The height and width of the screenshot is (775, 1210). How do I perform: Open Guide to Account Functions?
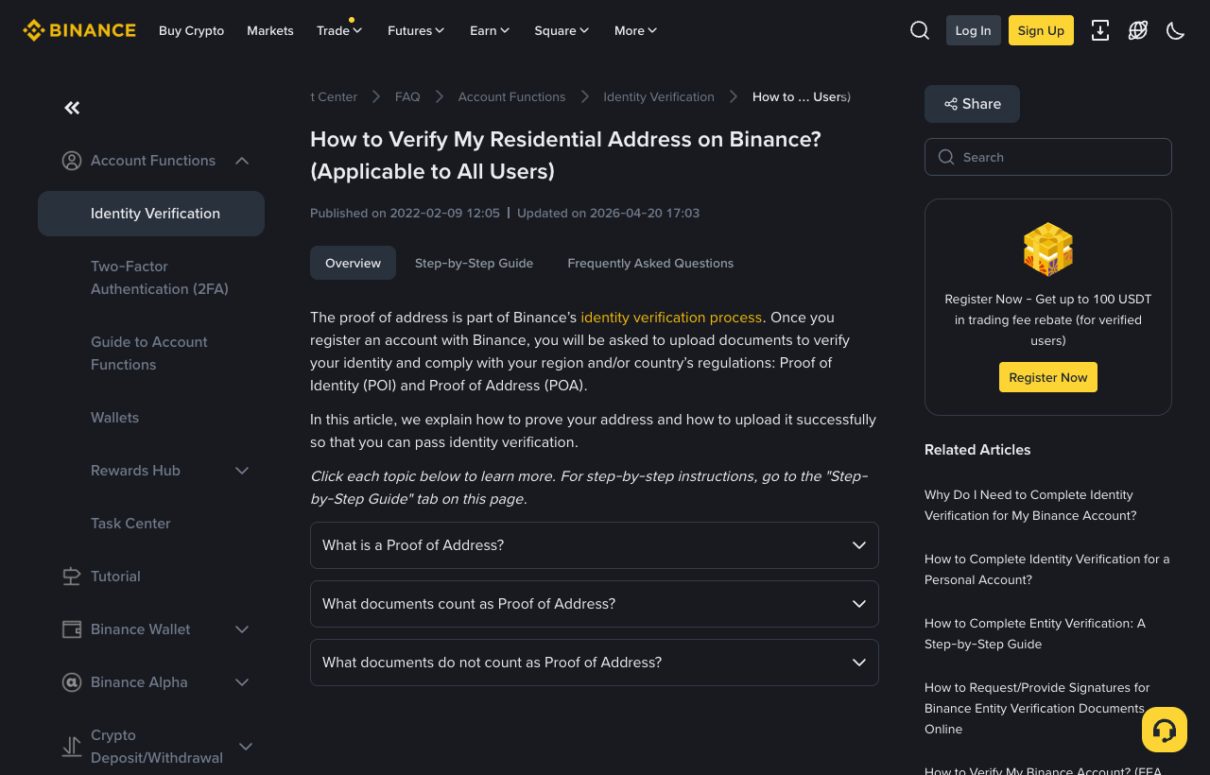[149, 353]
